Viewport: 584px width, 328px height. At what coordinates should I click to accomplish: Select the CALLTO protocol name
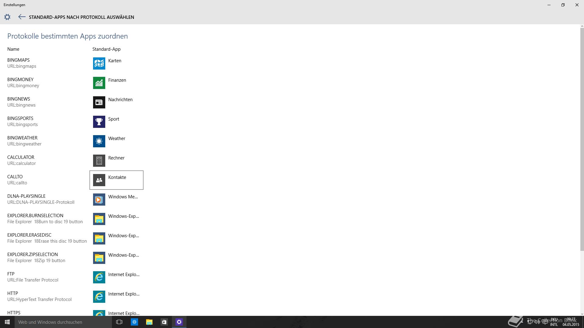(x=15, y=177)
